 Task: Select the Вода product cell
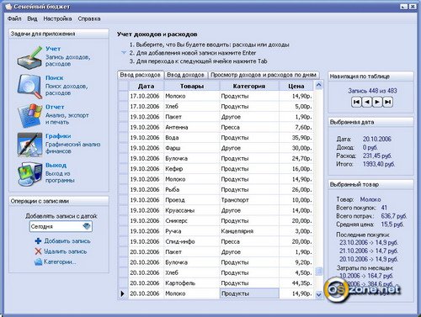click(192, 138)
